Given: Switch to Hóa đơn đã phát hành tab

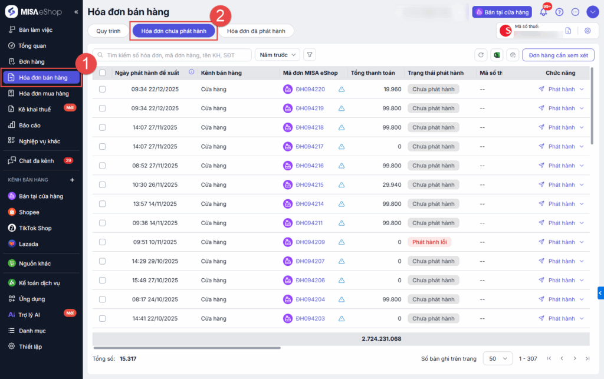Looking at the screenshot, I should [256, 31].
